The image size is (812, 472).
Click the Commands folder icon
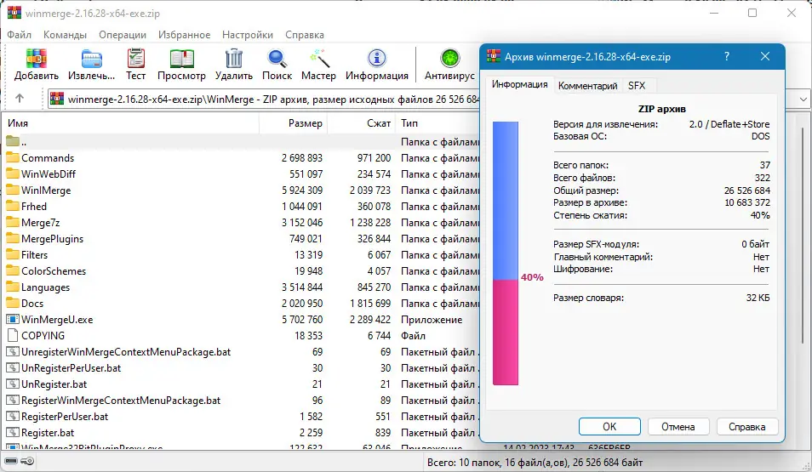[13, 157]
